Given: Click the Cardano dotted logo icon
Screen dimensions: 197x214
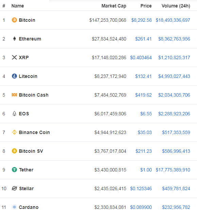Looking at the screenshot, I should (14, 207).
